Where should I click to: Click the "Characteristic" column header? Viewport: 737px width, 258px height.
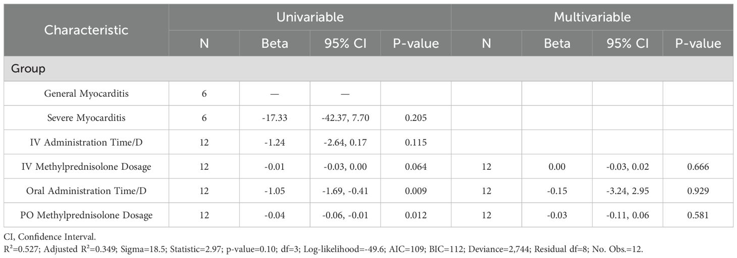(86, 30)
